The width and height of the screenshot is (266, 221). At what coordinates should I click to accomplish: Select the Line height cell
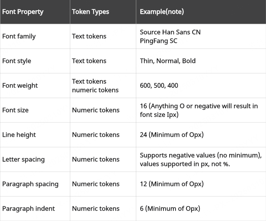[x=19, y=135]
